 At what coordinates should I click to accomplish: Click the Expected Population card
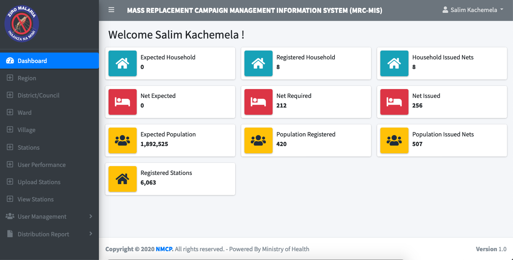(170, 140)
